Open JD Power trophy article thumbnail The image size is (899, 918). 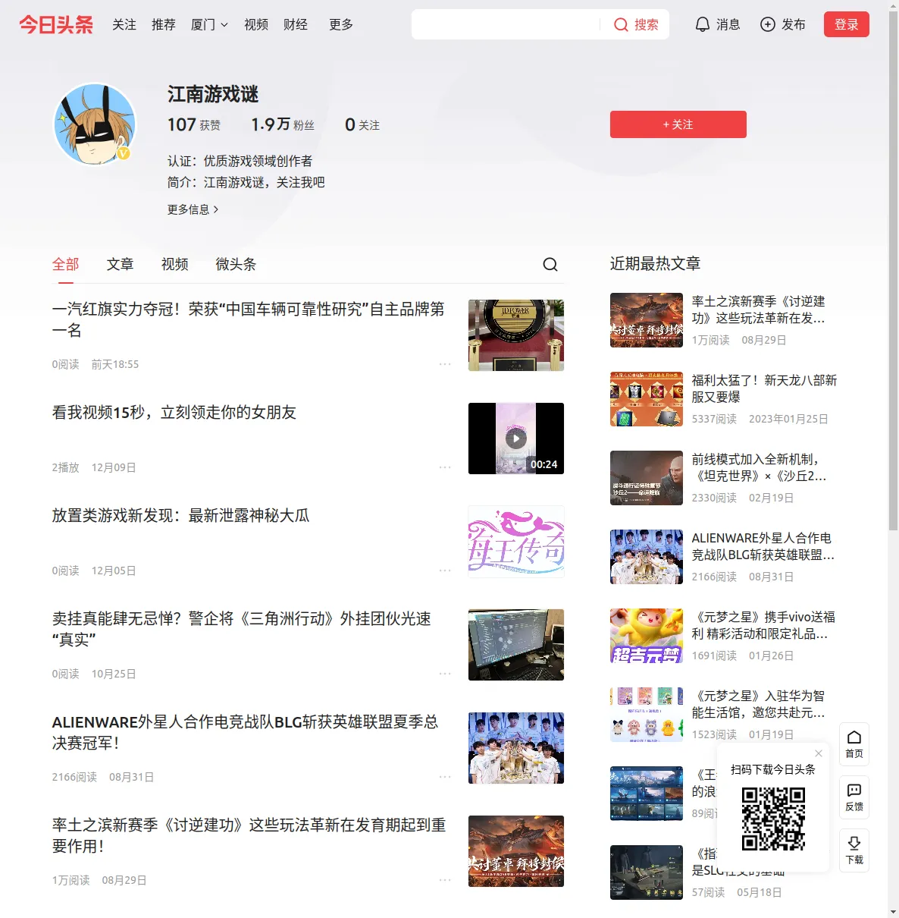(x=516, y=335)
